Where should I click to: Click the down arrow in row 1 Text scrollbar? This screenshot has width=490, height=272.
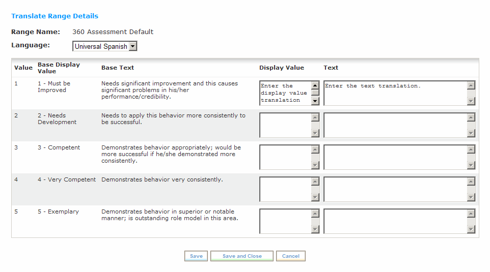tap(471, 101)
